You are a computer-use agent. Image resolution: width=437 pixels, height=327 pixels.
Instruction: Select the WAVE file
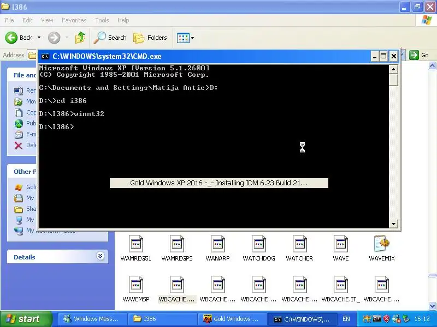(x=340, y=248)
